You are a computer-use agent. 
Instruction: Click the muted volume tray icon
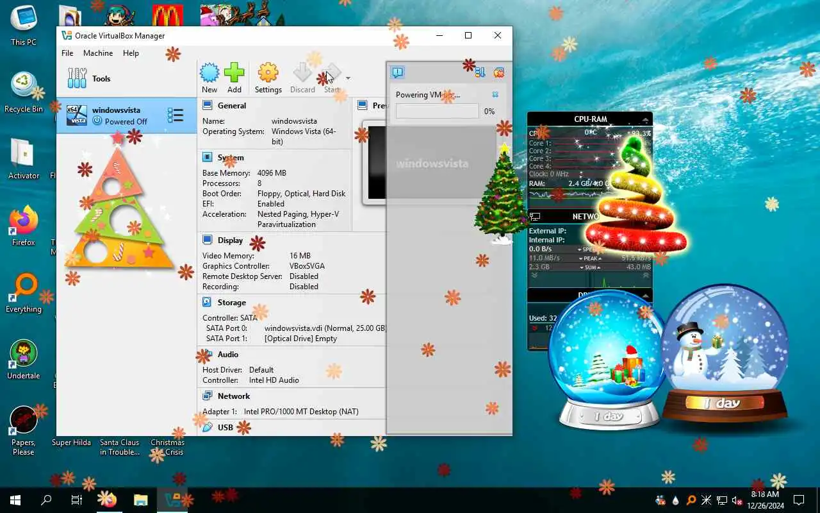737,500
